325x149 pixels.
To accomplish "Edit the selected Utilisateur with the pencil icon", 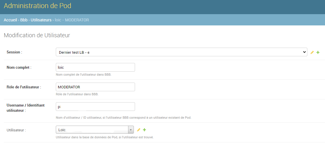I will pos(139,130).
